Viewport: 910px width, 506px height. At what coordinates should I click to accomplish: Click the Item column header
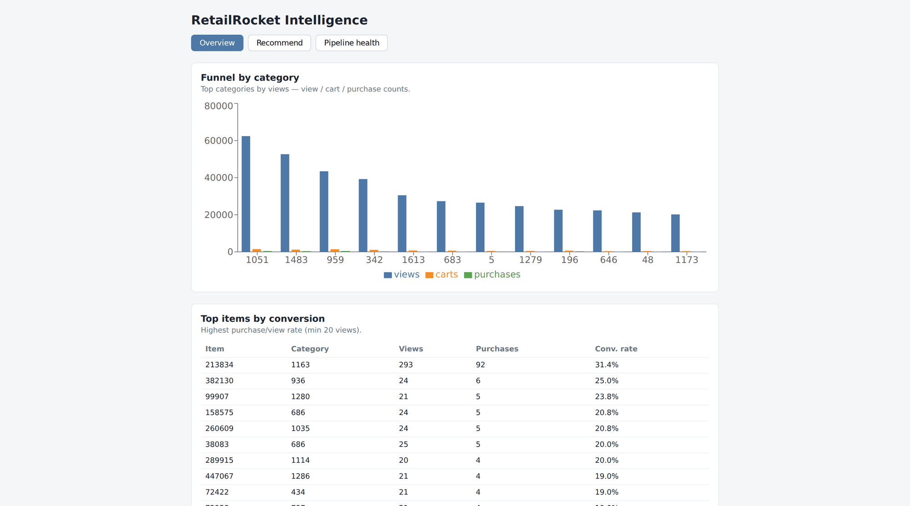point(215,349)
